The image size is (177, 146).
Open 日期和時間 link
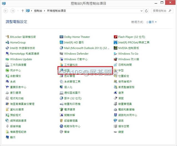125,65
